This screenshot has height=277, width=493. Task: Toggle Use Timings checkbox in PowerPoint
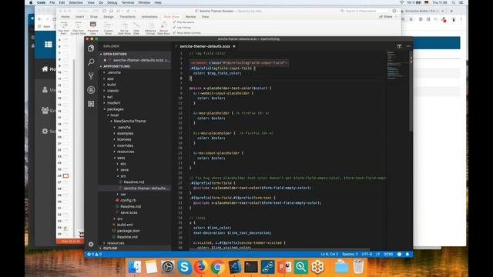pos(174,28)
